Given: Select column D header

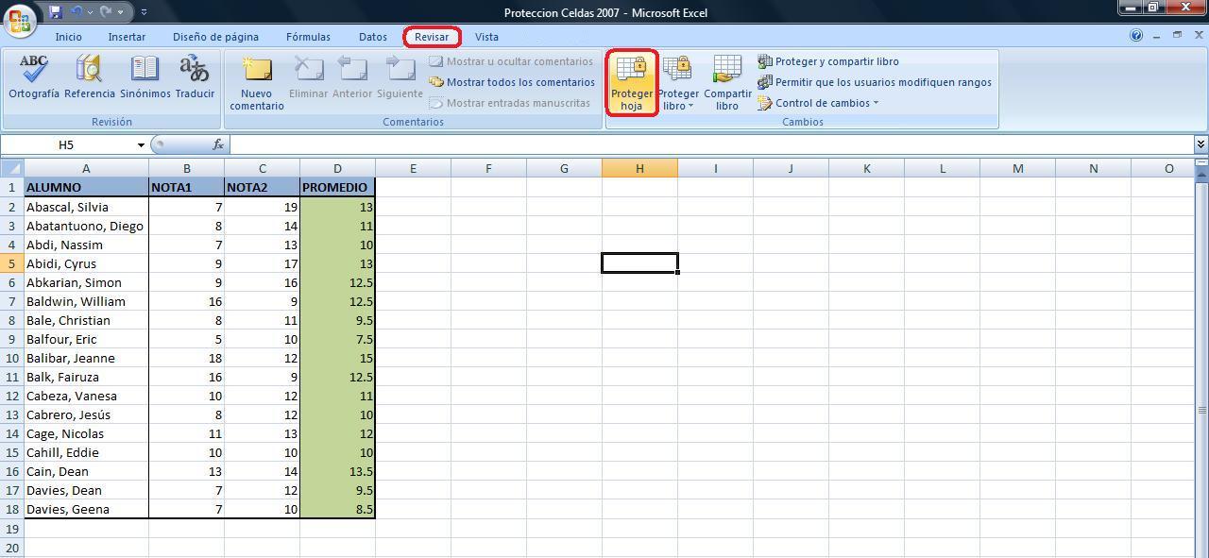Looking at the screenshot, I should pos(337,168).
